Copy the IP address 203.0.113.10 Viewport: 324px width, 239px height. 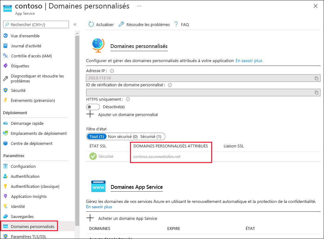pyautogui.click(x=317, y=78)
